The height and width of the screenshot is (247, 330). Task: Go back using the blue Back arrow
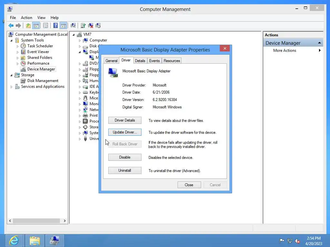pos(11,26)
